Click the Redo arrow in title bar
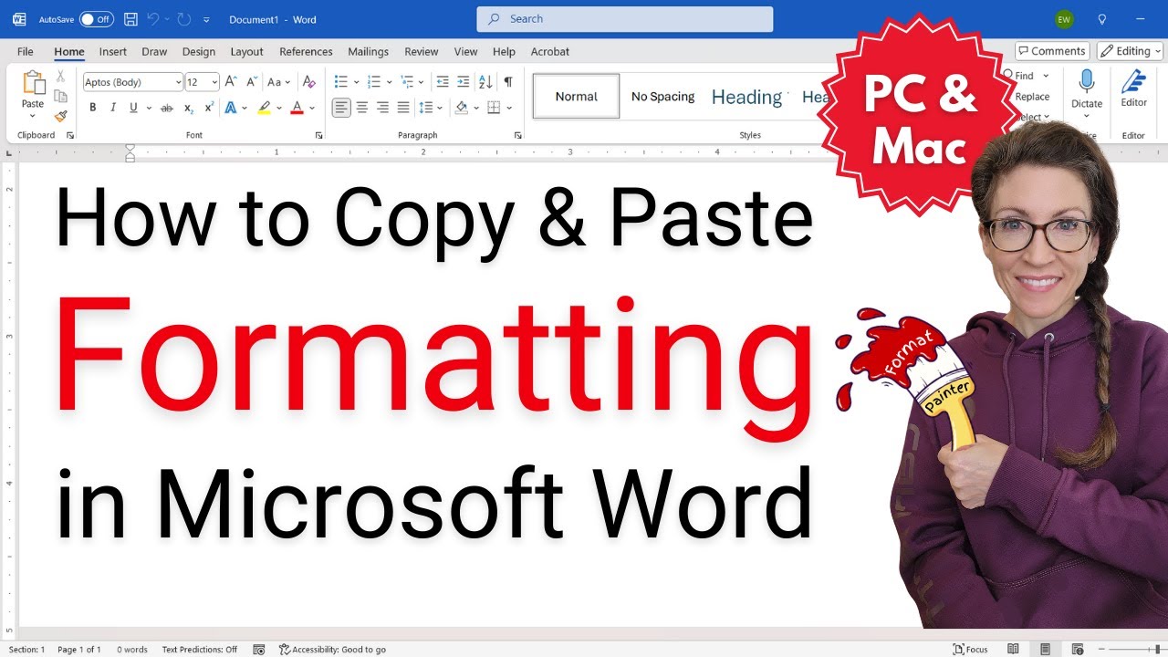 point(183,19)
